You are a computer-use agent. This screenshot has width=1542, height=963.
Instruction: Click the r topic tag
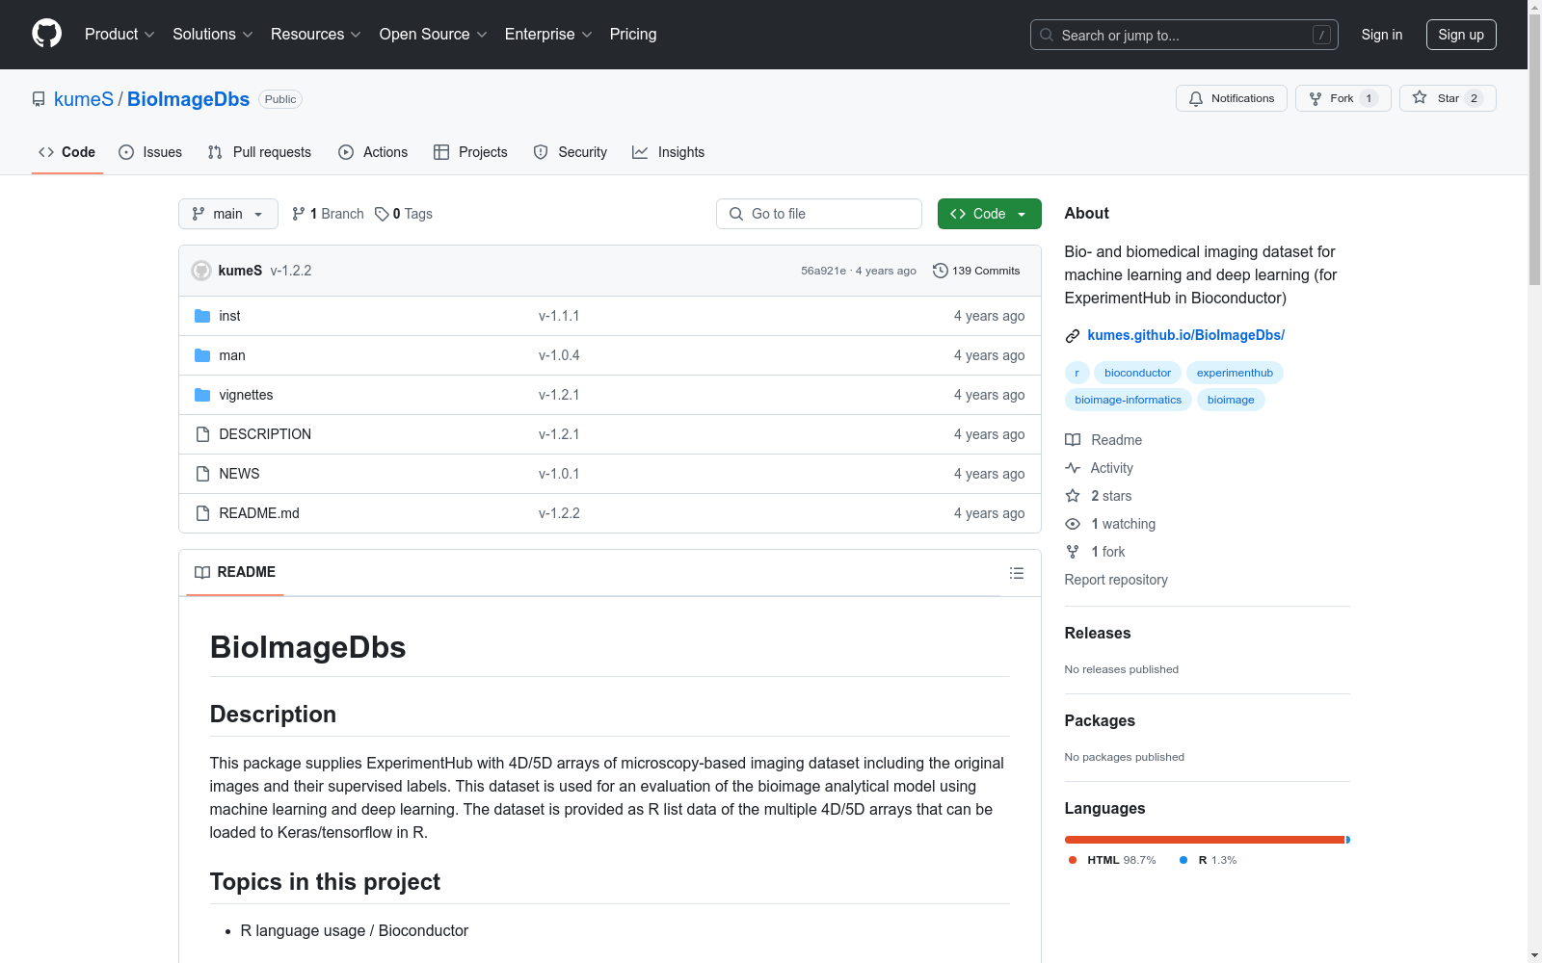click(x=1077, y=373)
